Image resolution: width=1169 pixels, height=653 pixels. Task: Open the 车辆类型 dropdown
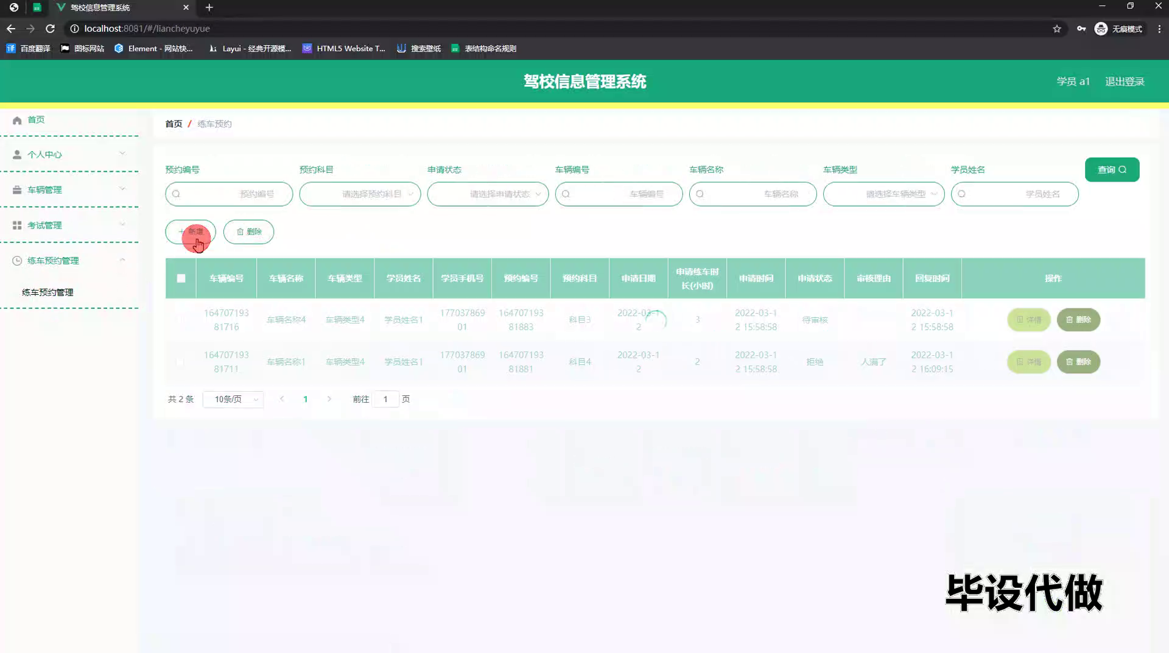[x=883, y=194]
